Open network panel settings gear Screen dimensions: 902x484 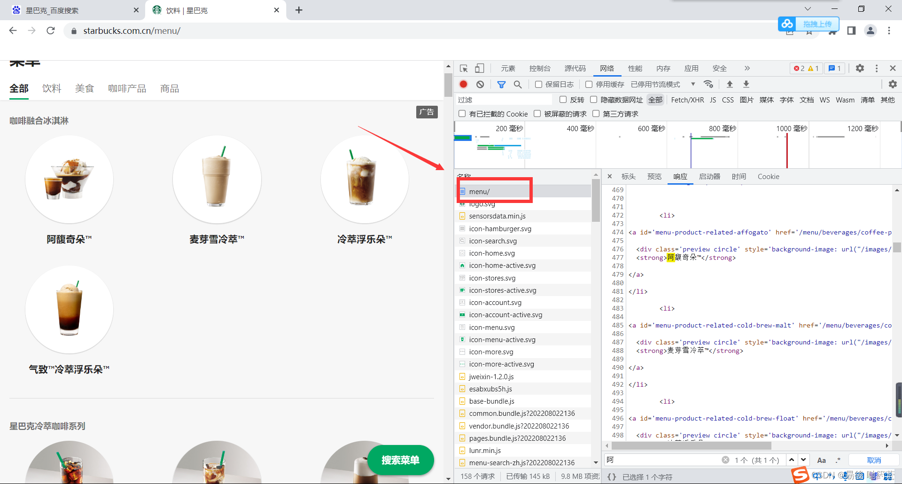click(893, 84)
